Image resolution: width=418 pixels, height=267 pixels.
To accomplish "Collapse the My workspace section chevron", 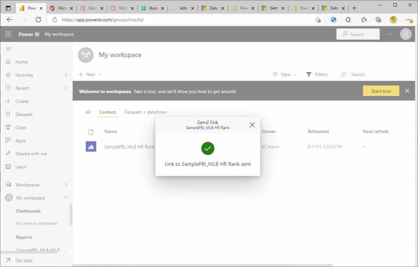I will (66, 197).
